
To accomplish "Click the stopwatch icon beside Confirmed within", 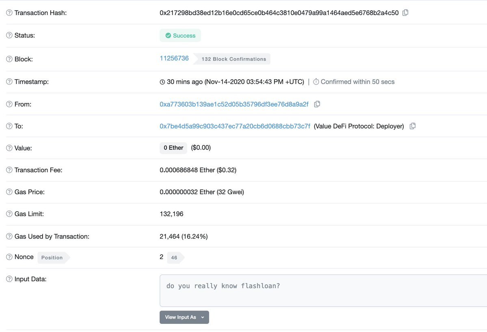I will (x=316, y=82).
